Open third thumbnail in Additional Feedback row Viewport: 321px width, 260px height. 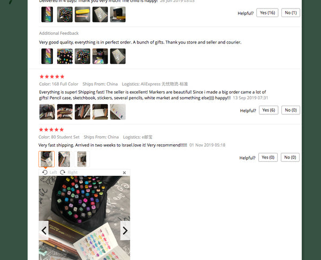(82, 56)
